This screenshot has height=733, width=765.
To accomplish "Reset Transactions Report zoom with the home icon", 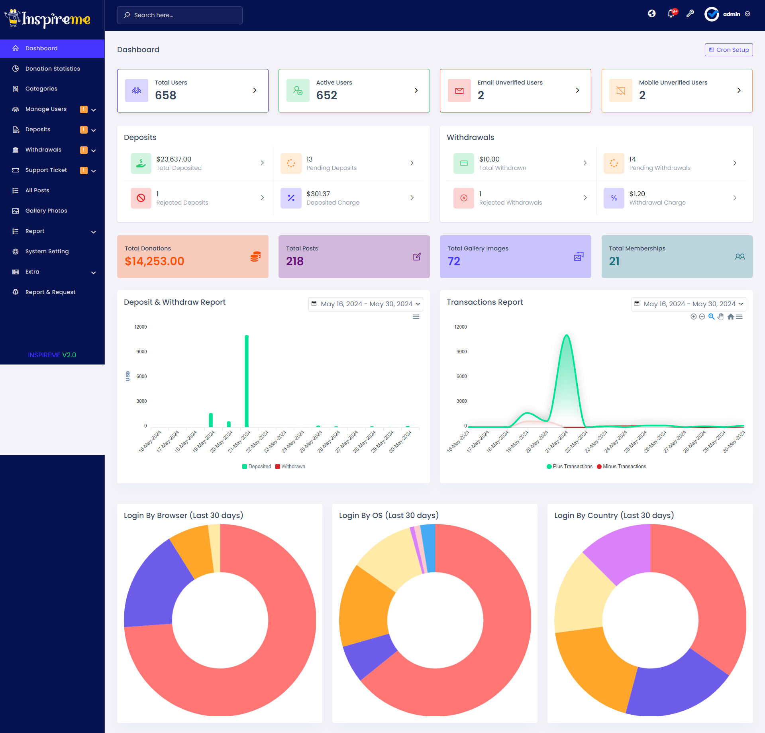I will (731, 316).
